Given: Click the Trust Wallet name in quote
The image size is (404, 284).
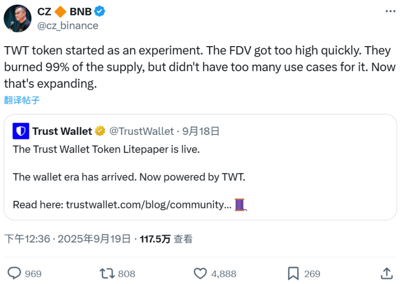Looking at the screenshot, I should (x=62, y=131).
